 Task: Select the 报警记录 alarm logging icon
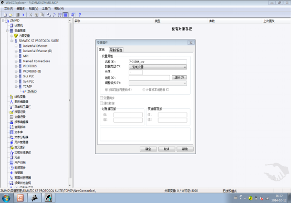(x=12, y=112)
